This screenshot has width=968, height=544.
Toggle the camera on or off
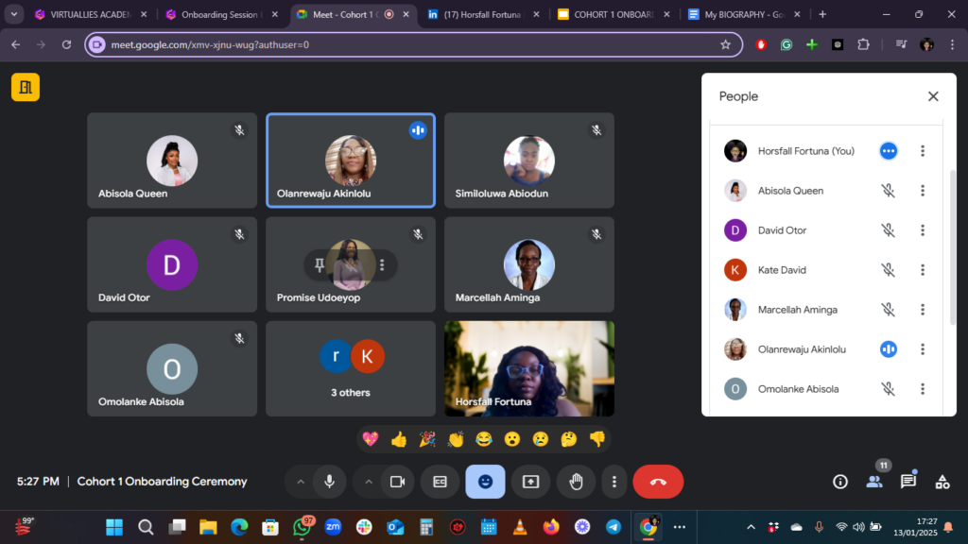click(x=397, y=482)
